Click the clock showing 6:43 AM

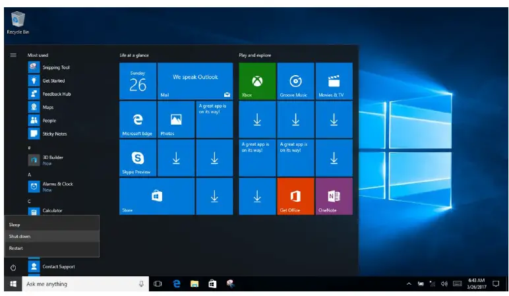tap(477, 283)
